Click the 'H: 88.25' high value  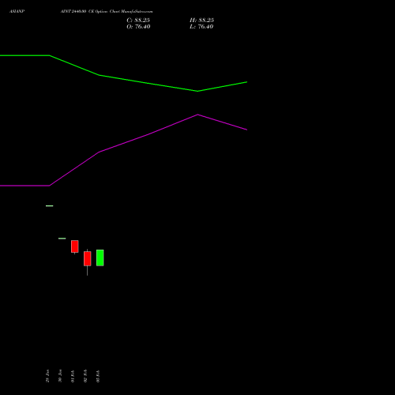point(201,21)
